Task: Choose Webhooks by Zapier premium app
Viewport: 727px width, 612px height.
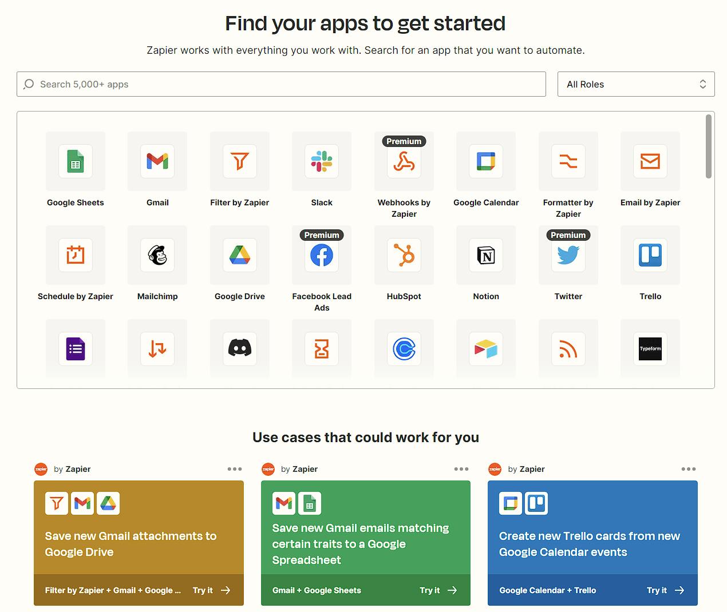Action: tap(404, 161)
